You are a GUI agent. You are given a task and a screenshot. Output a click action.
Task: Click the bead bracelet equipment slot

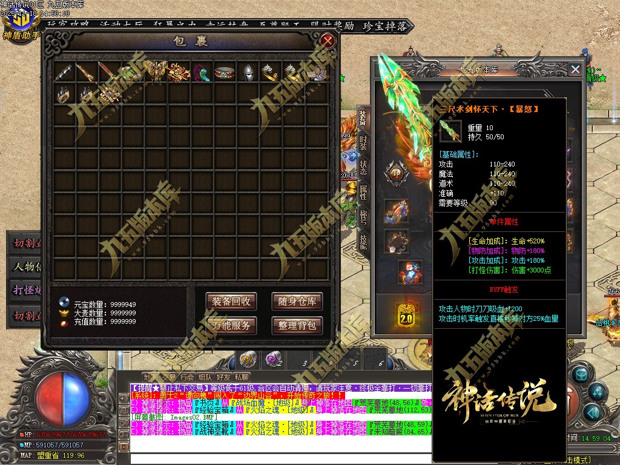coord(396,241)
